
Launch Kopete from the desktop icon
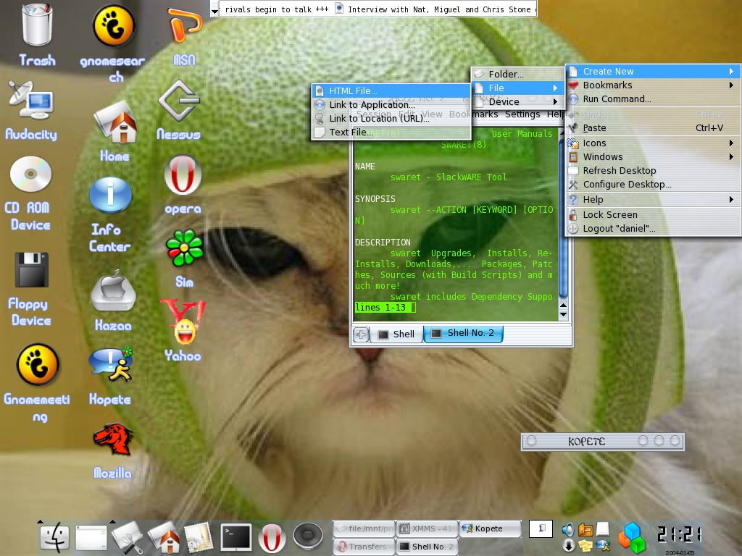[x=111, y=365]
